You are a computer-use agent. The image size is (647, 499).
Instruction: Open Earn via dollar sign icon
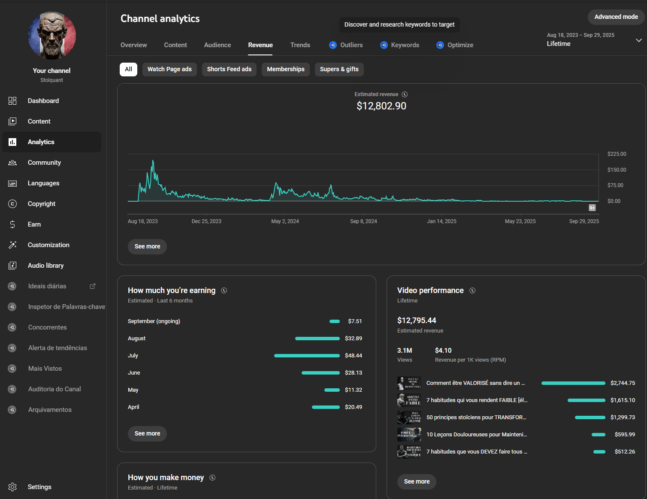coord(12,224)
